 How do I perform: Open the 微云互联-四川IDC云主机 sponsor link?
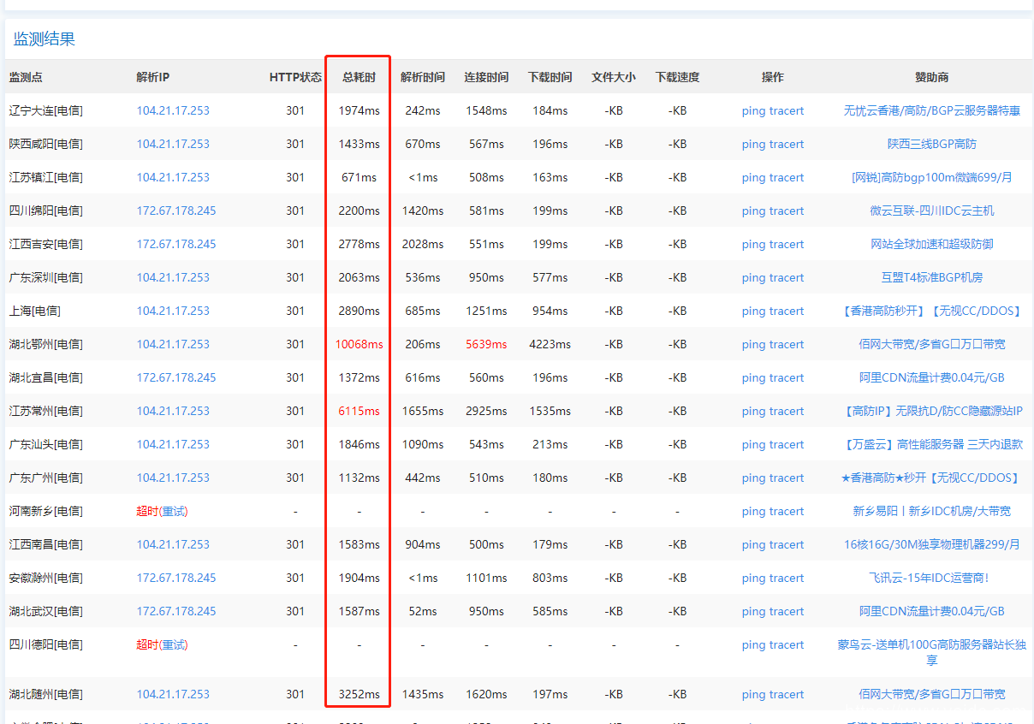click(x=931, y=211)
